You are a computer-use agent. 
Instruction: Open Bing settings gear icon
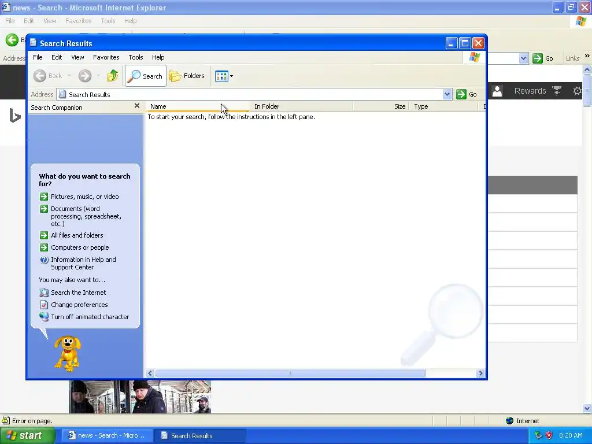pyautogui.click(x=577, y=91)
